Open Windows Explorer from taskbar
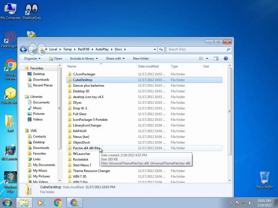This screenshot has height=208, width=278. click(x=24, y=203)
